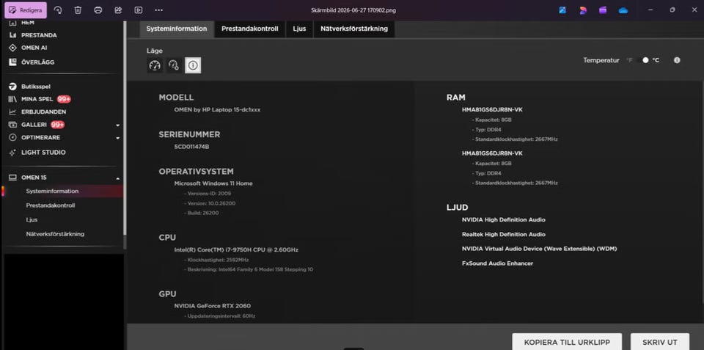This screenshot has height=350, width=704.
Task: Click the 99+ badge next to GALLERI
Action: tap(57, 125)
